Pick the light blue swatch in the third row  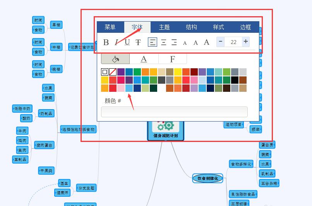tap(129, 88)
